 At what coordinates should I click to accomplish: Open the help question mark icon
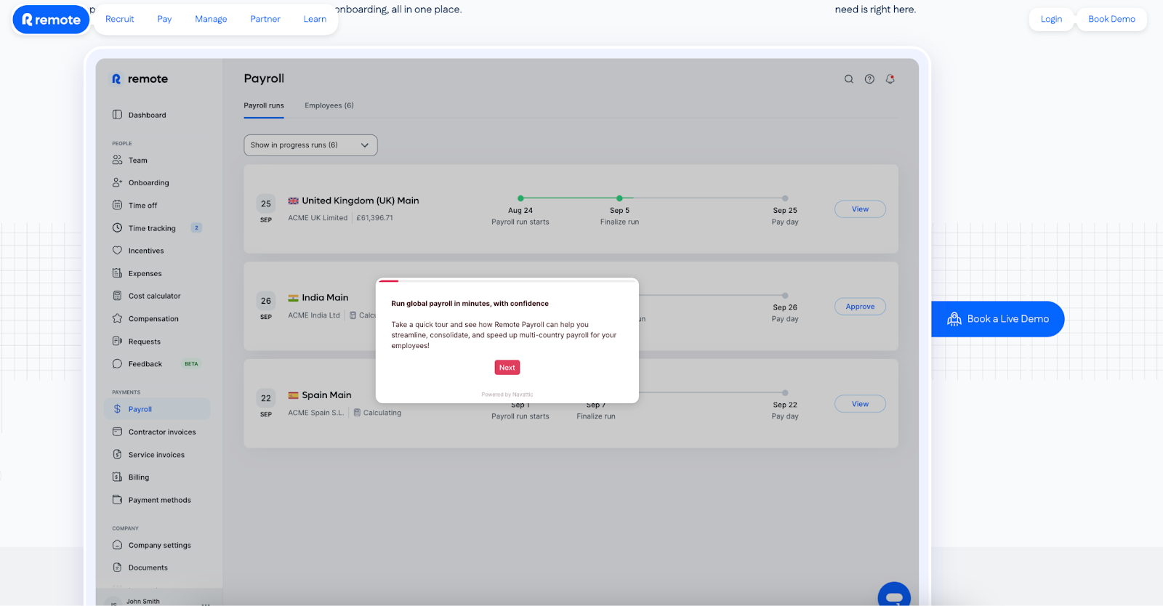point(869,79)
